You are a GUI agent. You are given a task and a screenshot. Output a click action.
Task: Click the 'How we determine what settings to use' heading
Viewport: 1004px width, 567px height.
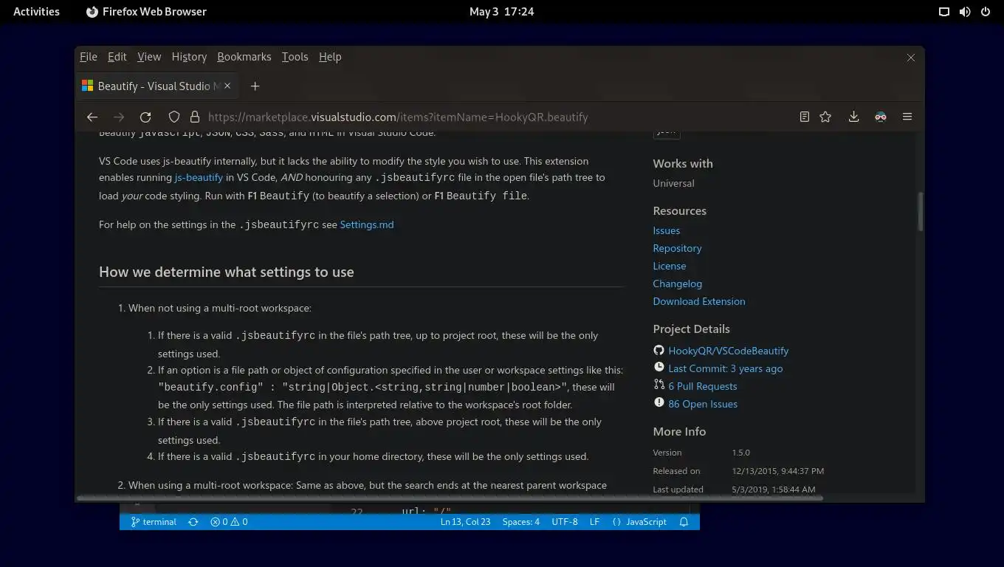click(227, 272)
